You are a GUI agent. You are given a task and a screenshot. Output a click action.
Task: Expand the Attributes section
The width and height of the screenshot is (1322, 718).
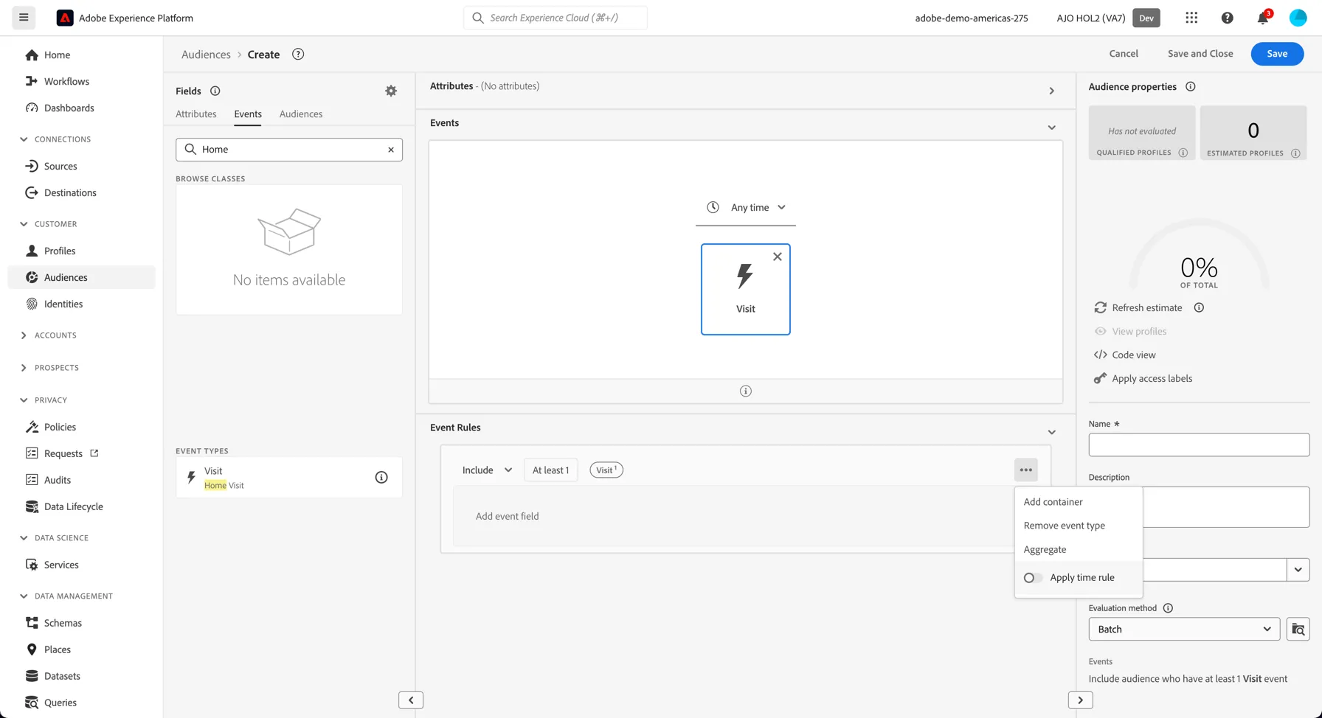(x=1051, y=91)
